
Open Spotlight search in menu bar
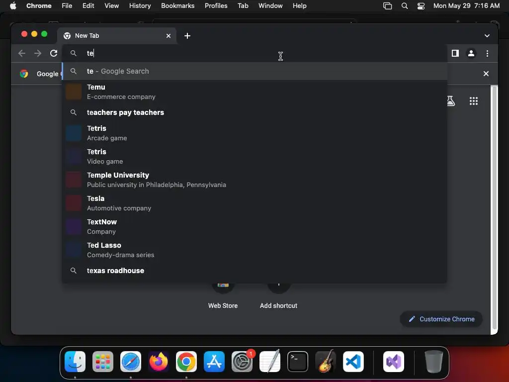click(405, 5)
